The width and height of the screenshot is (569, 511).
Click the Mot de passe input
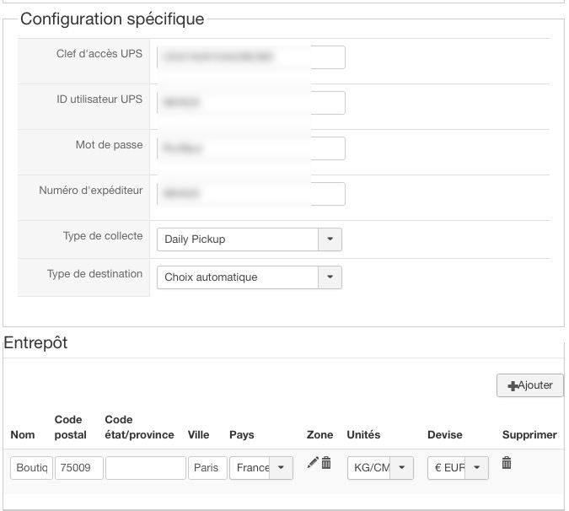point(250,148)
